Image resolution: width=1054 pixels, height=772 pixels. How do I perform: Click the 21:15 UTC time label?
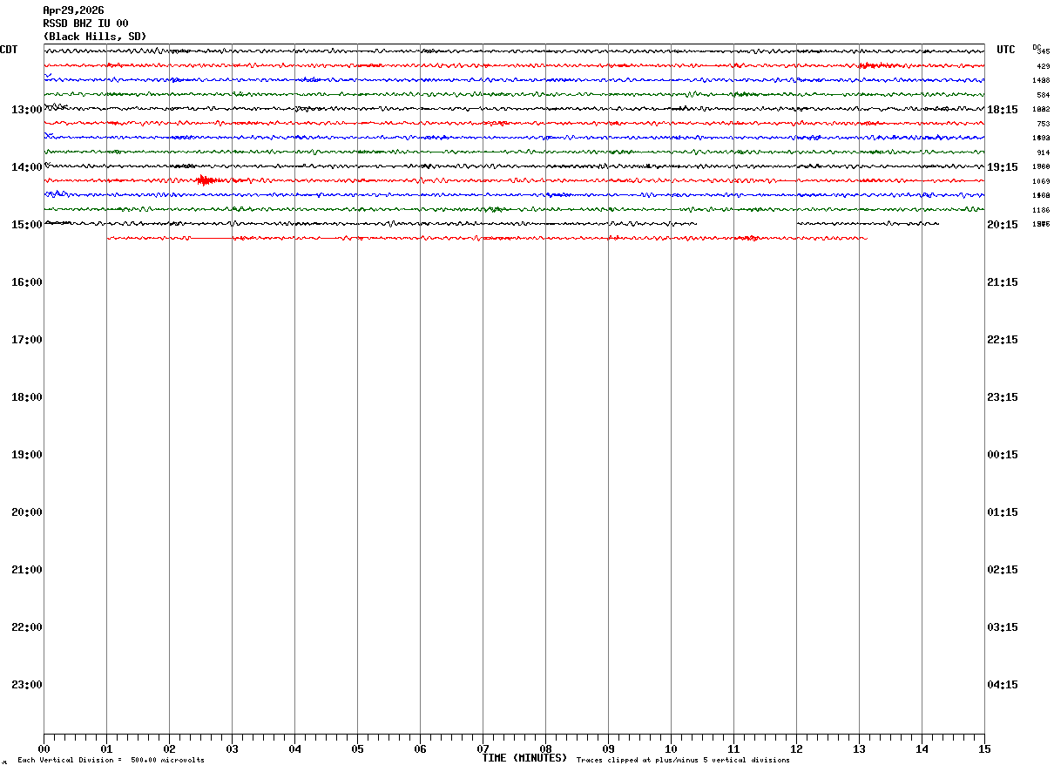click(1003, 282)
